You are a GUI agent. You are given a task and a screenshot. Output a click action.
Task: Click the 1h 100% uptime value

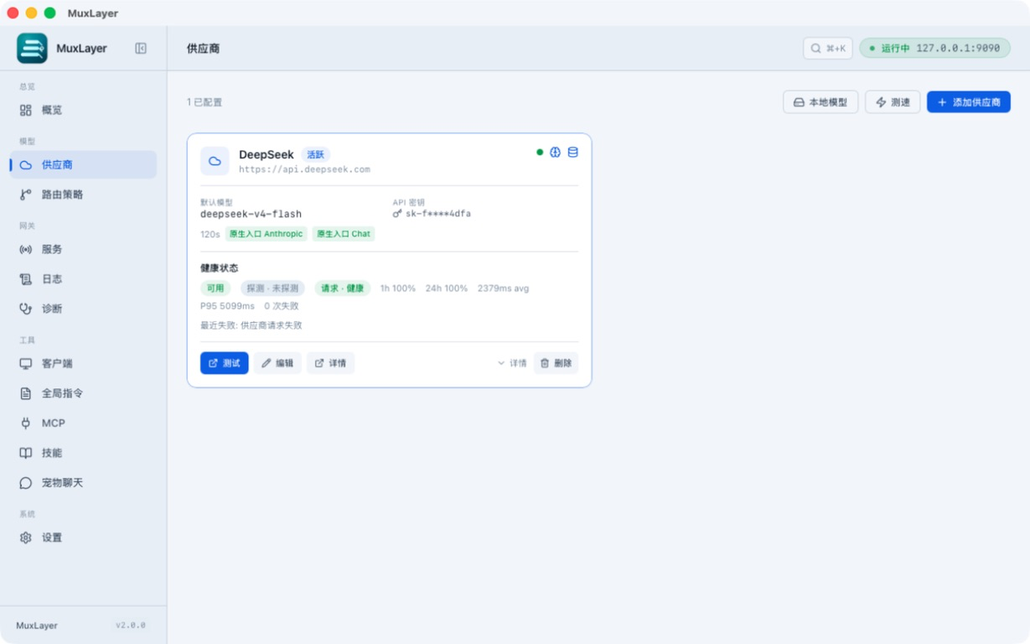[x=398, y=288]
